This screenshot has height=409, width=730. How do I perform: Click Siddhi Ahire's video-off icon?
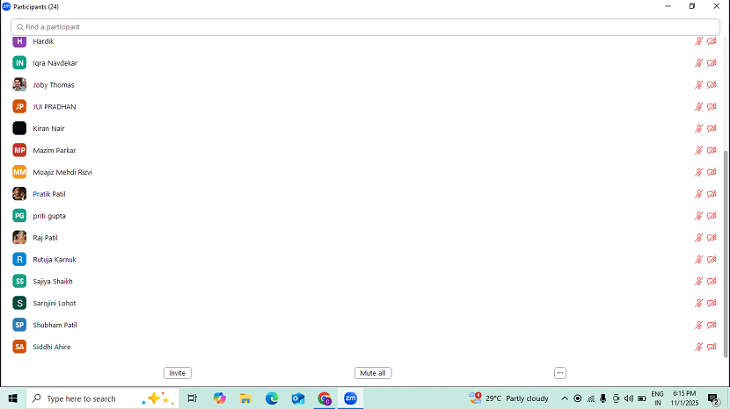point(712,347)
